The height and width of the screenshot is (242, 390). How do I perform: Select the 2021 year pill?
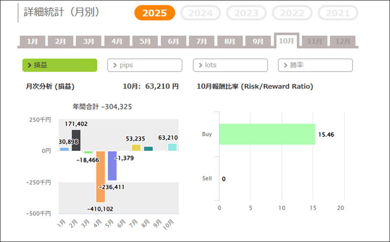[338, 13]
